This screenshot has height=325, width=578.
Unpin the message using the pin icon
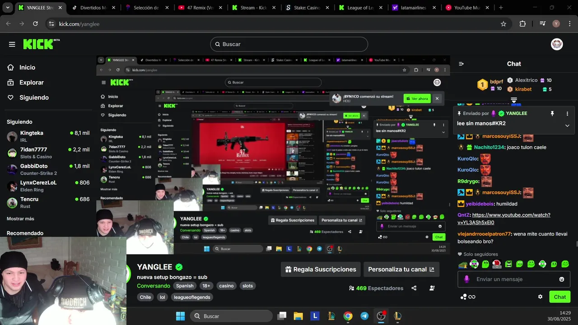552,114
